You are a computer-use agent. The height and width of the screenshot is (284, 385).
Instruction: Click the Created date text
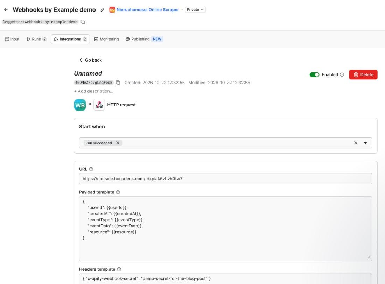pos(154,83)
